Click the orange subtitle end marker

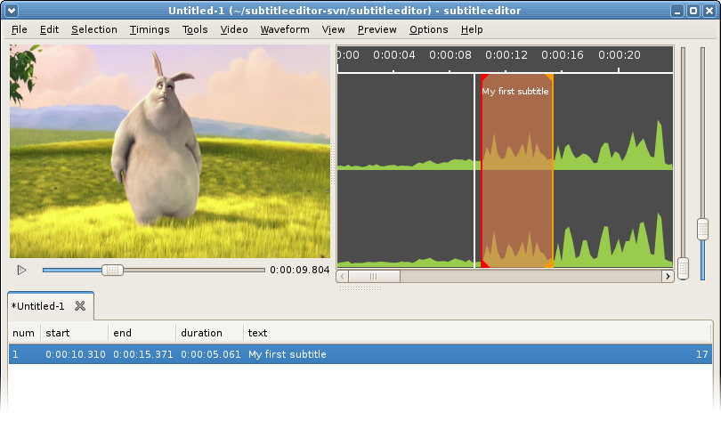pos(552,171)
